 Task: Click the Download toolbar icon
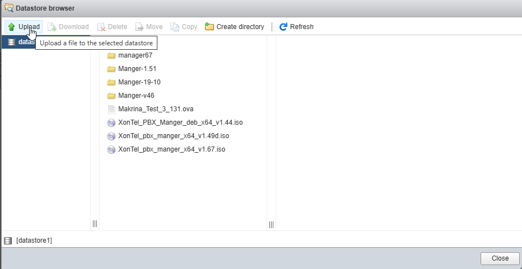coord(52,27)
